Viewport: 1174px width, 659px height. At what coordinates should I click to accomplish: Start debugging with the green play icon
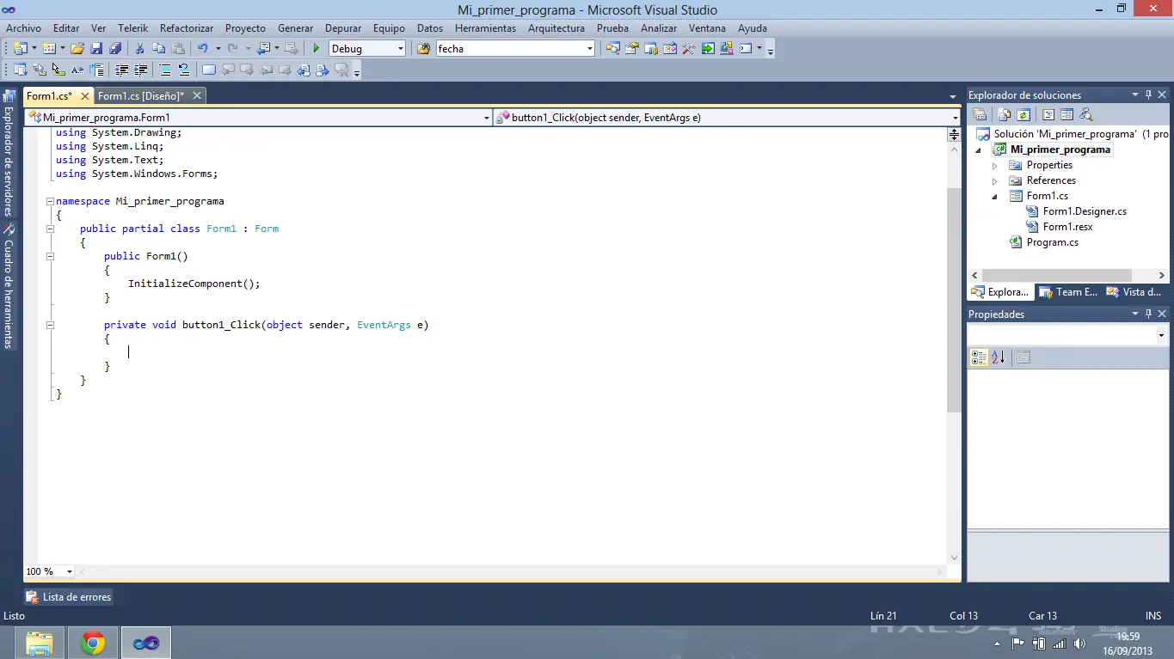pos(317,49)
